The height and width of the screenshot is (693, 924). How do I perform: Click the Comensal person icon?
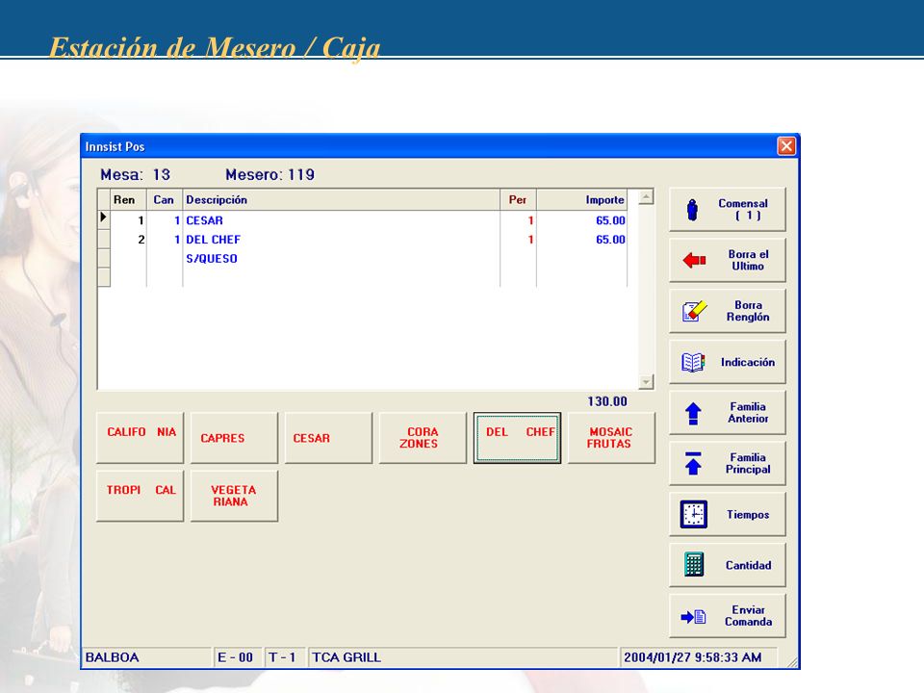(x=692, y=209)
